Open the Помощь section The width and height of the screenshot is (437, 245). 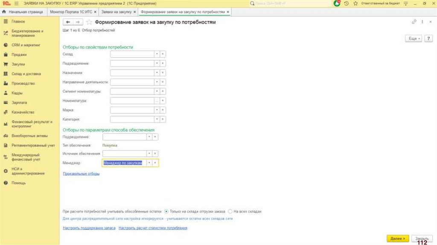(x=18, y=183)
